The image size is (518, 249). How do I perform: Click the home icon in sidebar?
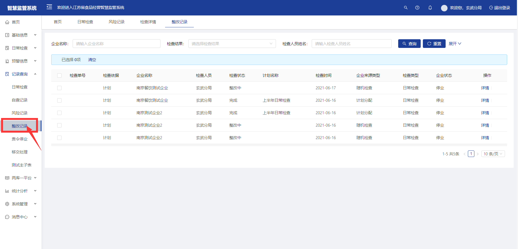pos(7,22)
